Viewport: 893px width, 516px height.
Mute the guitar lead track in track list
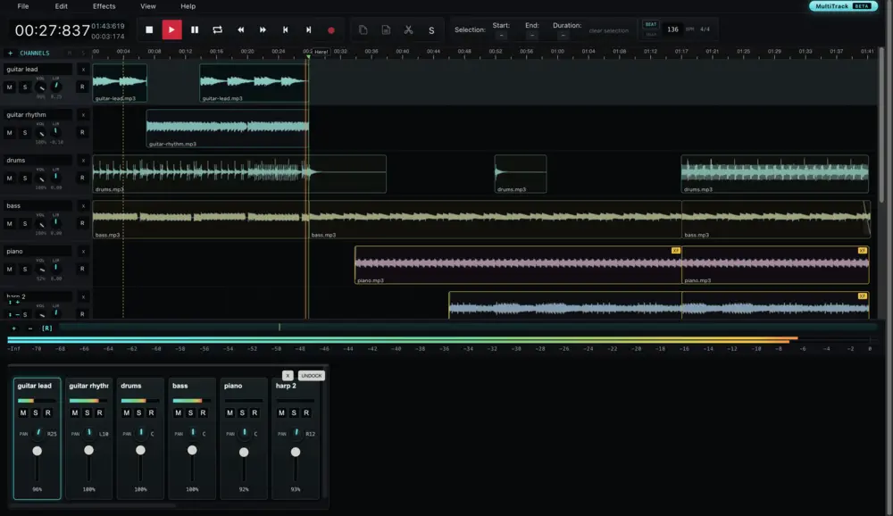pyautogui.click(x=9, y=87)
